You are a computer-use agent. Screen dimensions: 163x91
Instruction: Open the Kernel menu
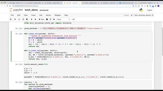point(48,15)
